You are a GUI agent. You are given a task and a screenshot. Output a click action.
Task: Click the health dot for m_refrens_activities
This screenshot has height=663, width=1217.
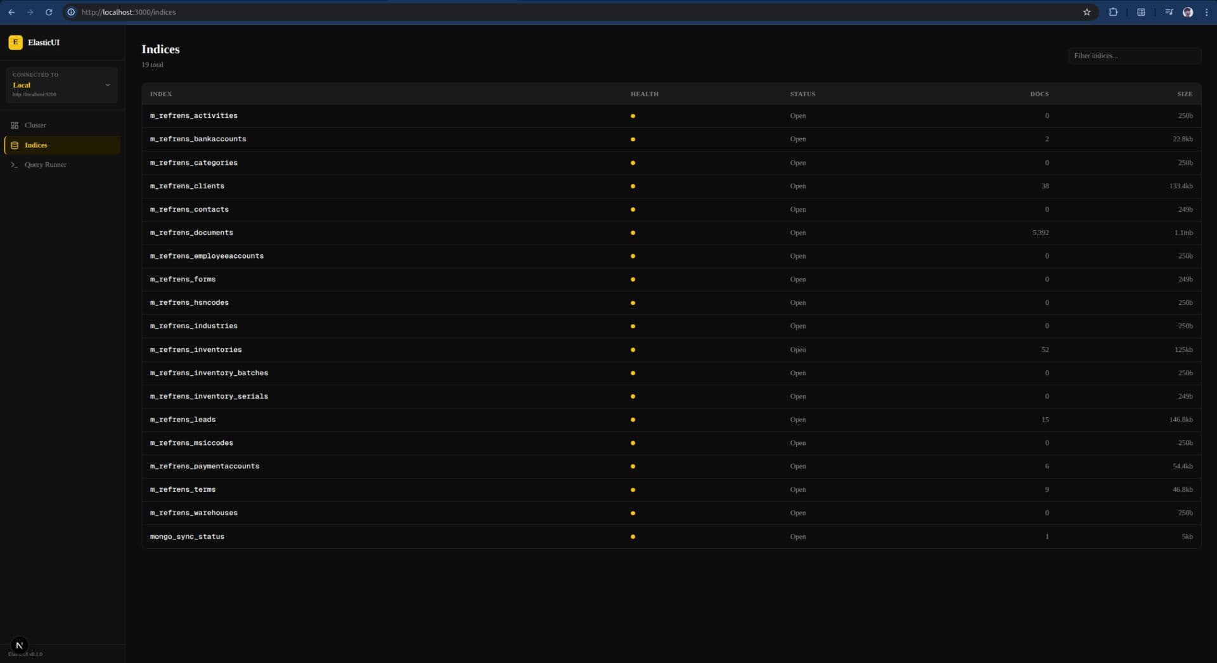(x=633, y=116)
